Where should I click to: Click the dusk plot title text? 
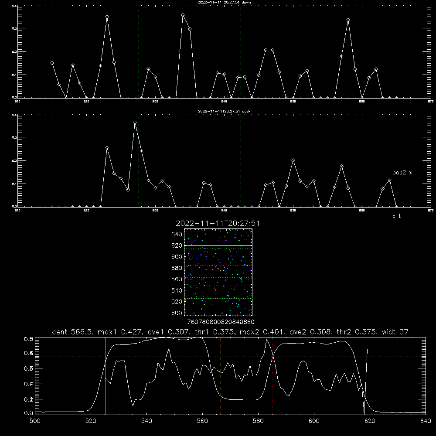point(224,111)
